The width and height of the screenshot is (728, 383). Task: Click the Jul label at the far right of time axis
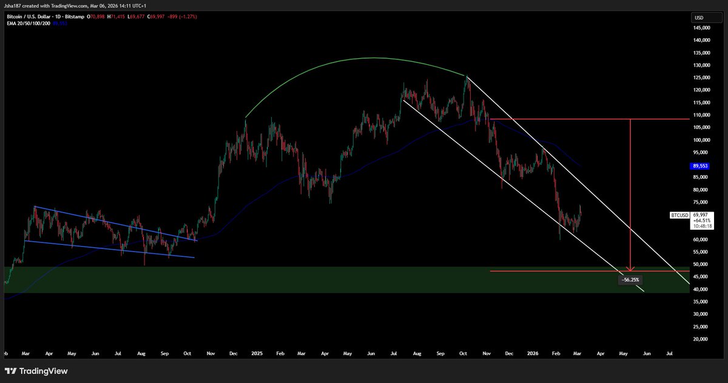[669, 352]
